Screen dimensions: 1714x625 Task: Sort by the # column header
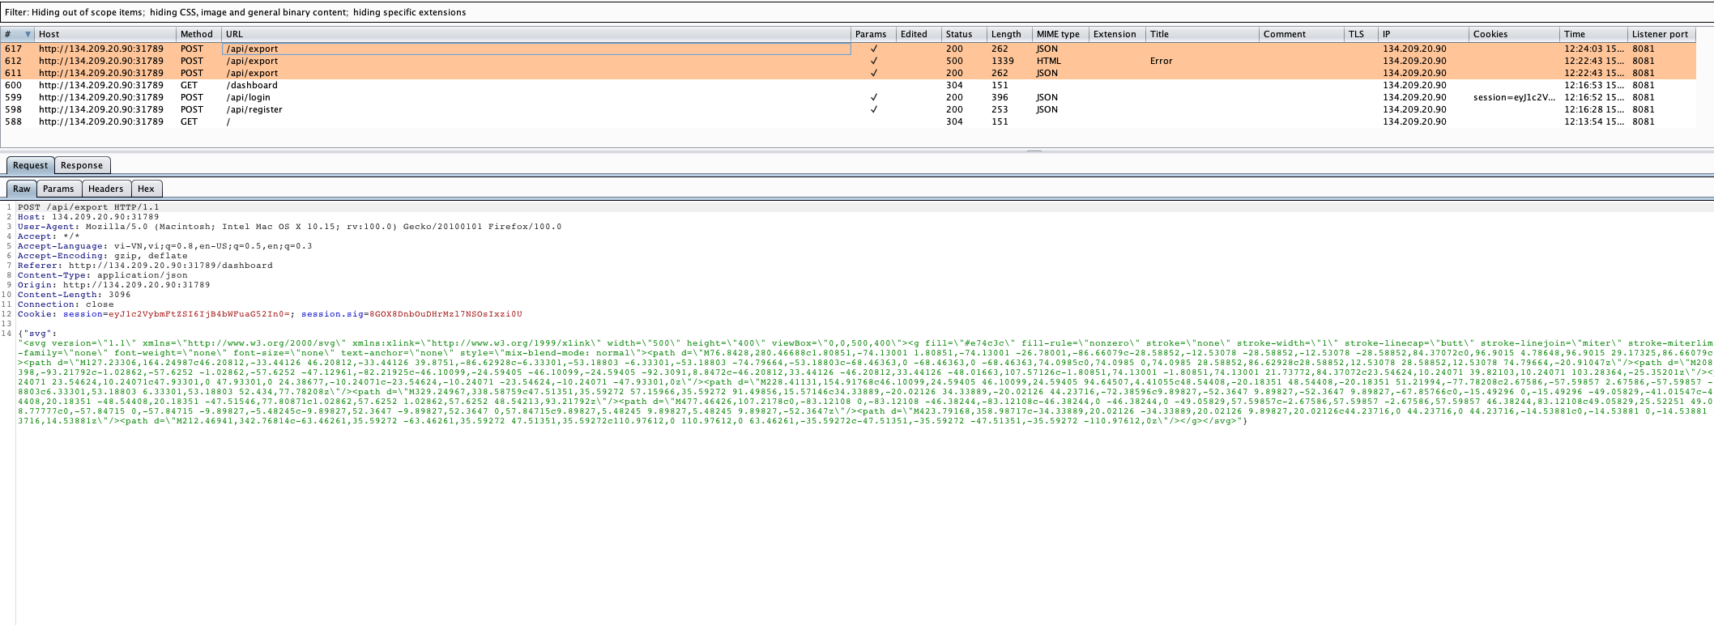click(x=17, y=34)
